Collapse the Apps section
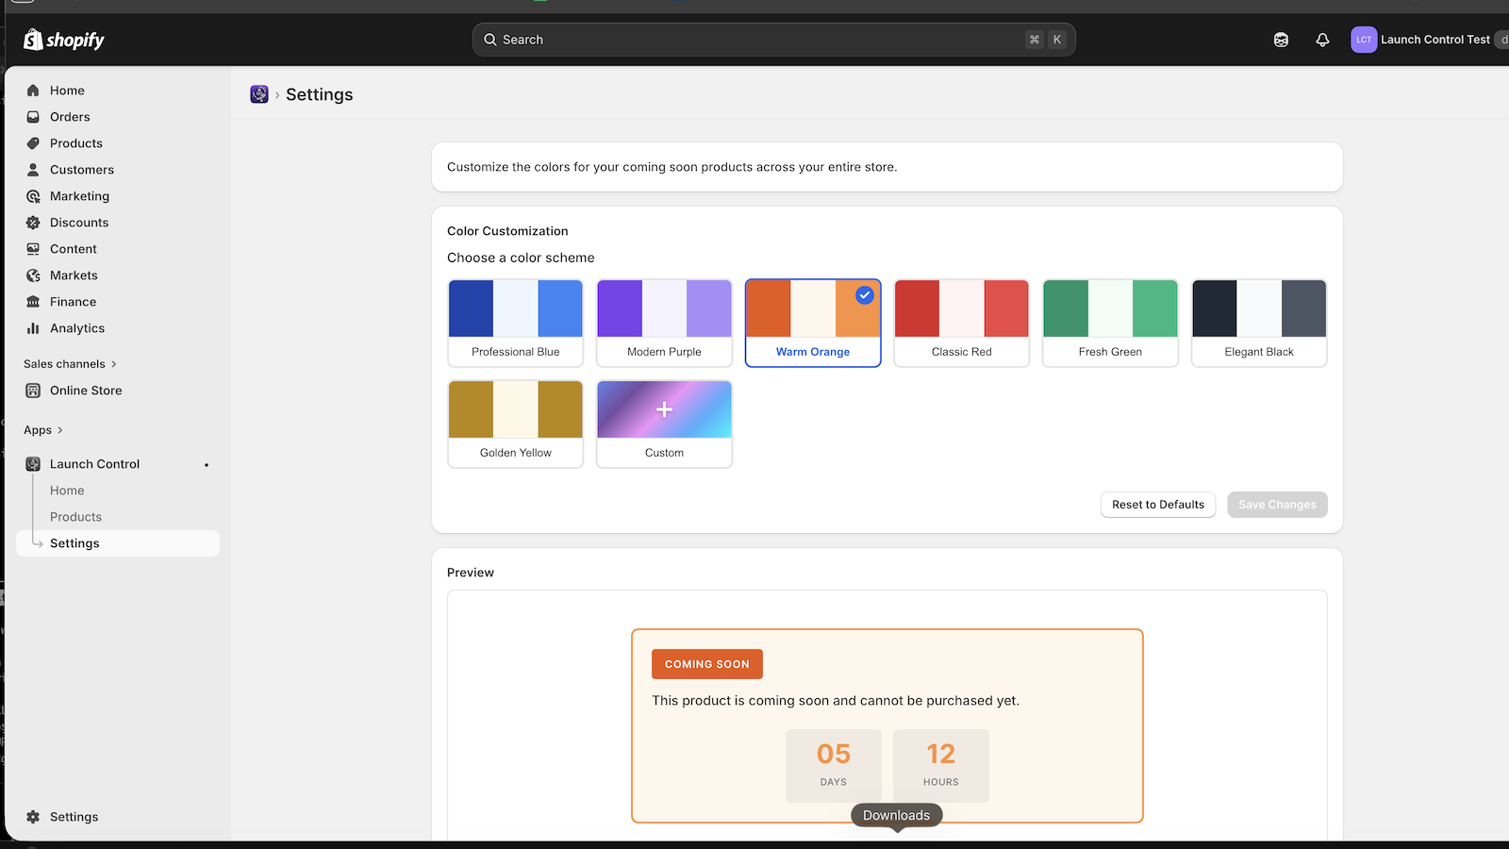 tap(42, 429)
